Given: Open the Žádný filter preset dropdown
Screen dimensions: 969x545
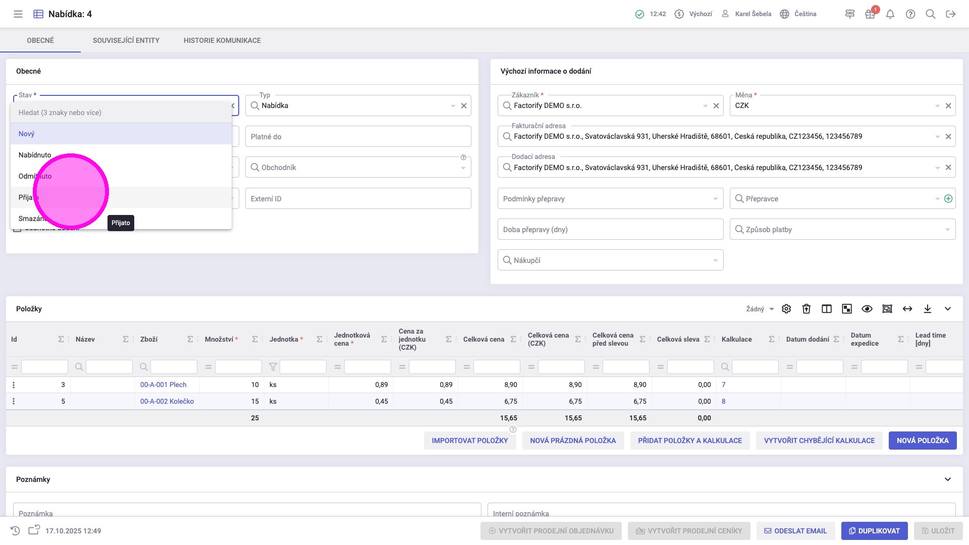Looking at the screenshot, I should point(760,309).
